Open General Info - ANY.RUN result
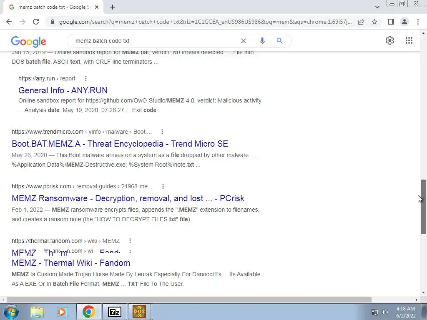Viewport: 427px width, 320px height. click(x=63, y=90)
